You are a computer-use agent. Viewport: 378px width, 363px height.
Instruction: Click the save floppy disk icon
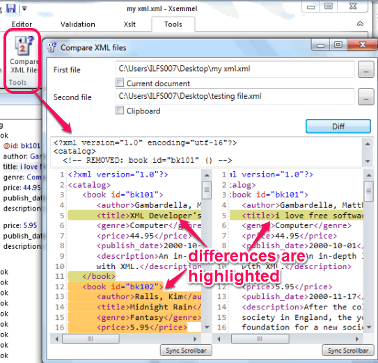10,8
